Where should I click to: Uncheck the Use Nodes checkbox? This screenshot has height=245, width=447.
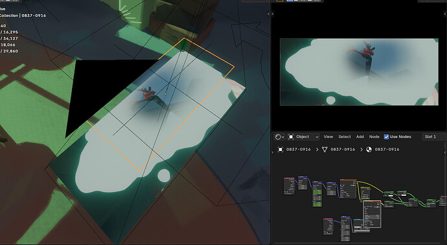click(x=386, y=137)
